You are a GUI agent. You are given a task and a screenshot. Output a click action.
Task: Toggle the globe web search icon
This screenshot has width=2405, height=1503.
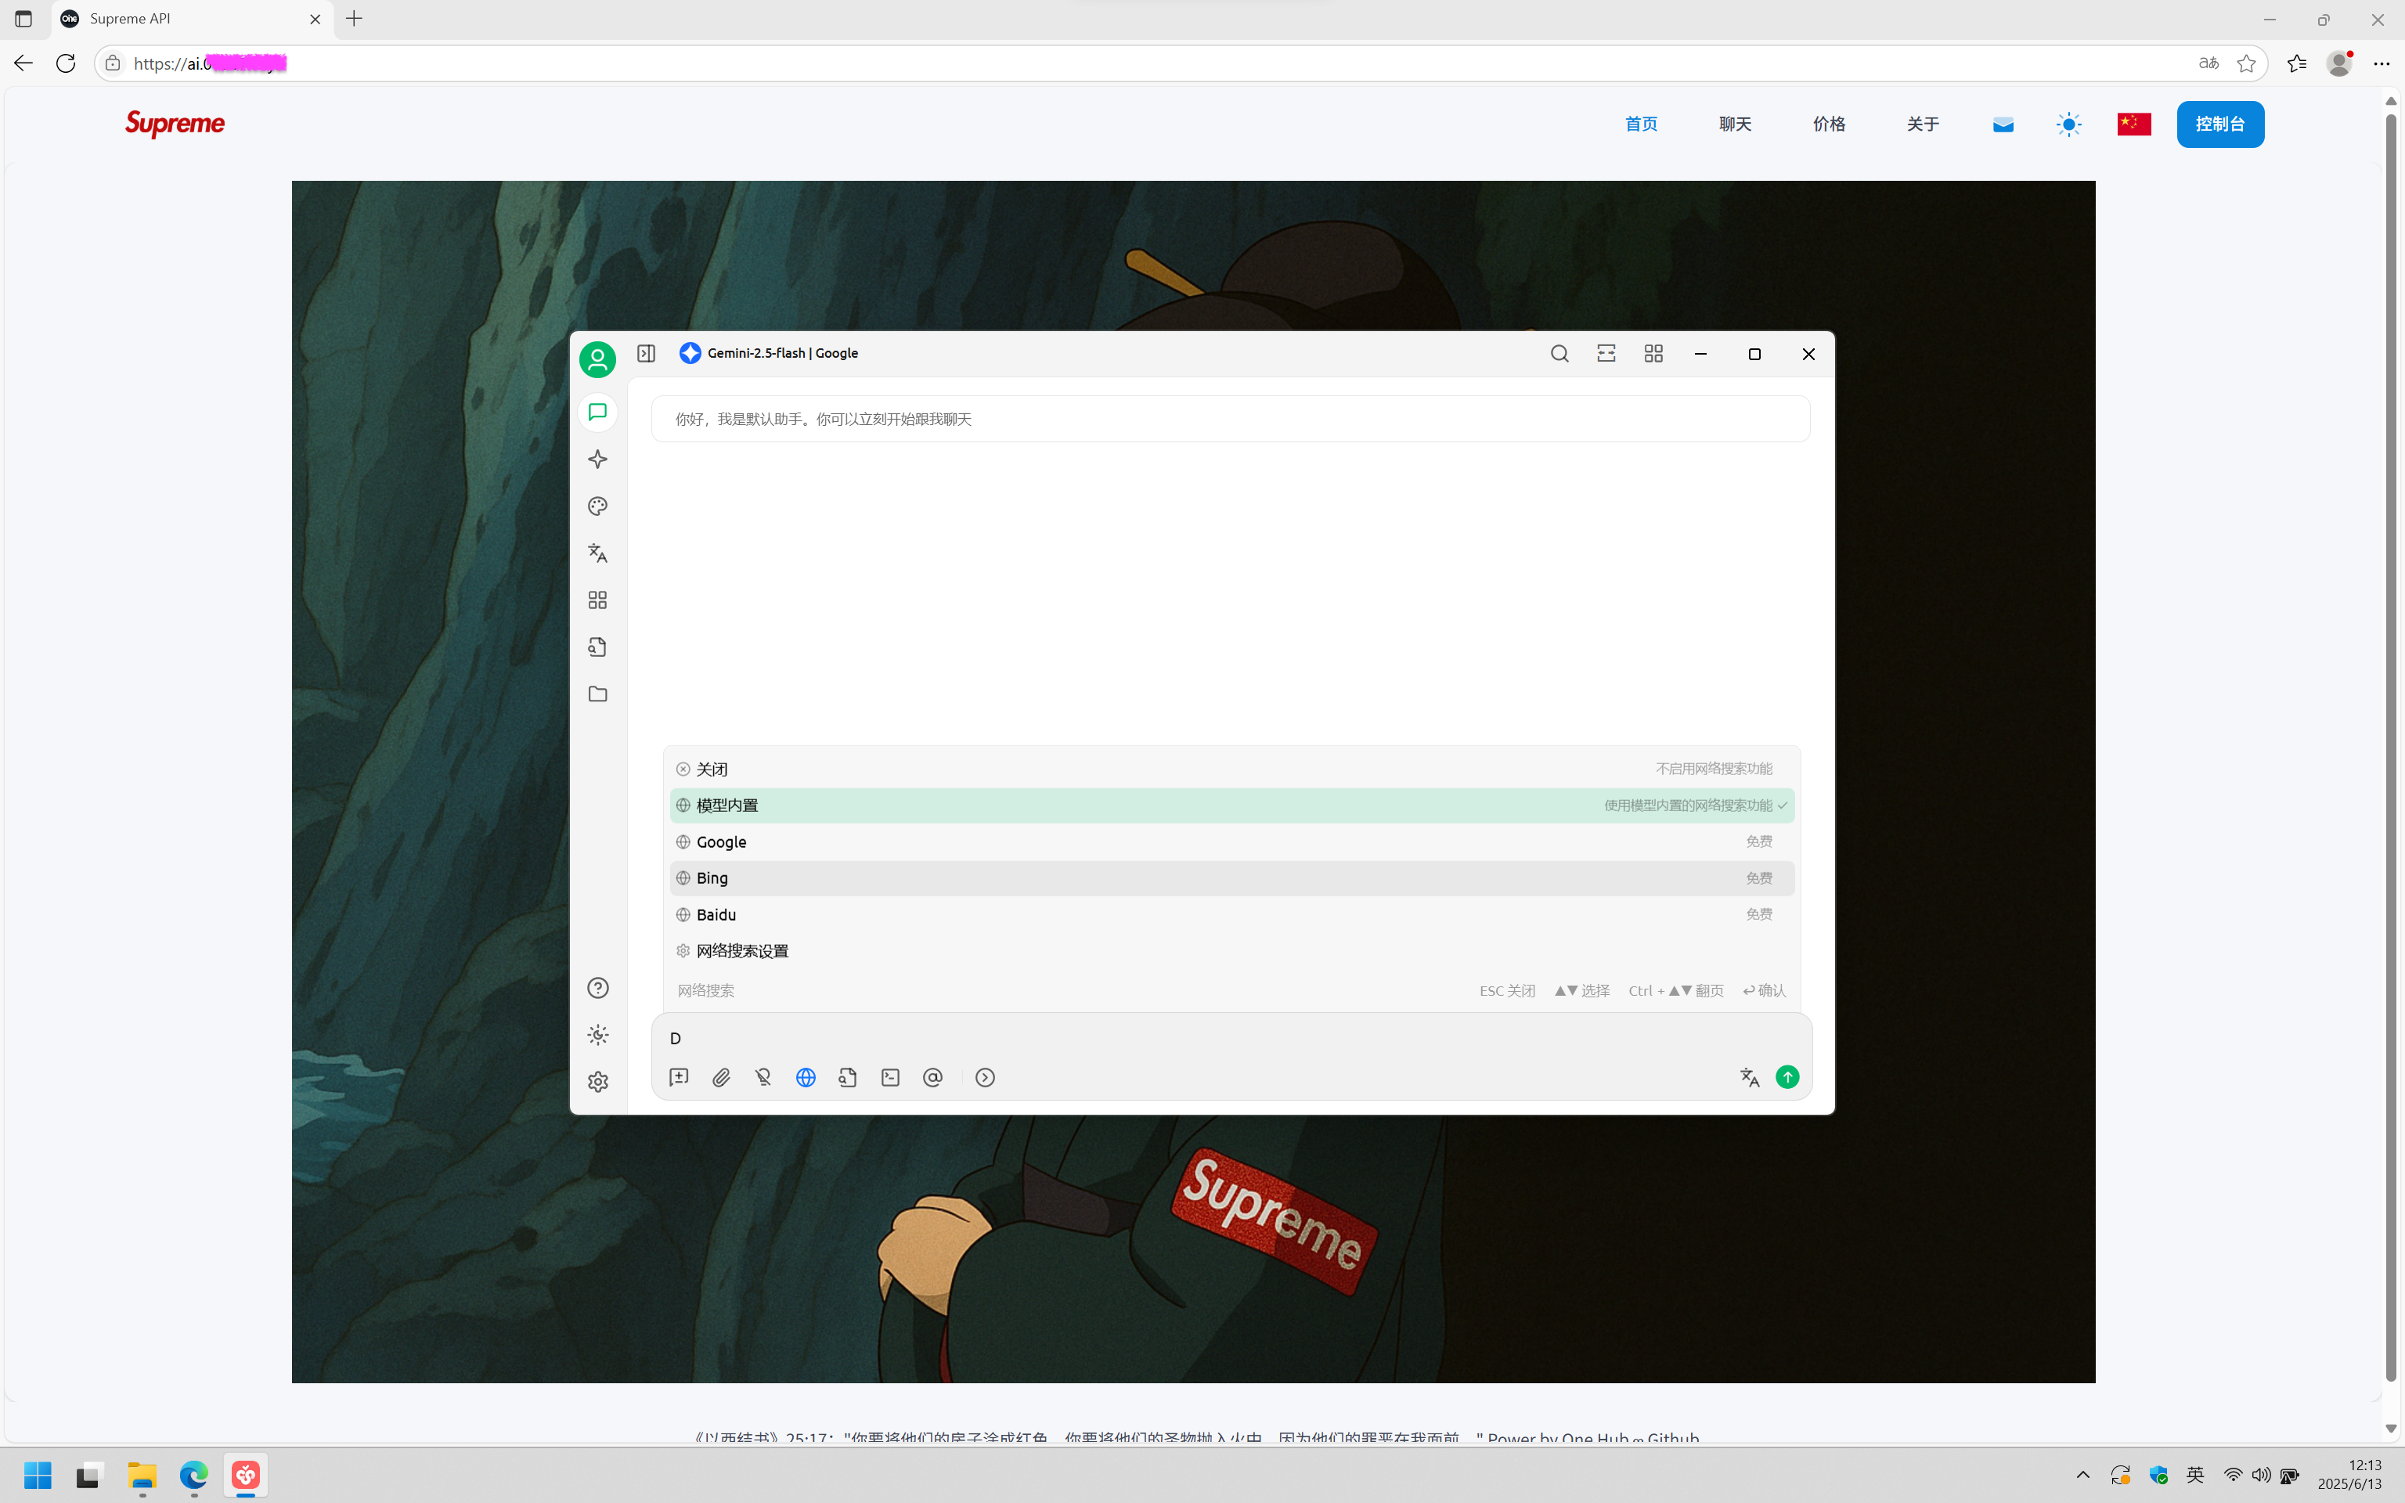(806, 1078)
